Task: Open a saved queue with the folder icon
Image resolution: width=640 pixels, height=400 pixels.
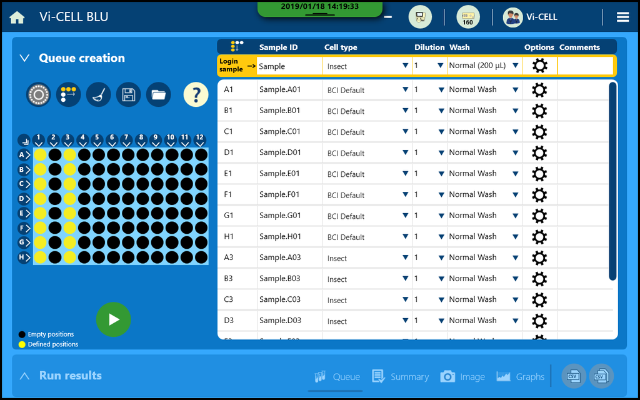Action: [158, 95]
